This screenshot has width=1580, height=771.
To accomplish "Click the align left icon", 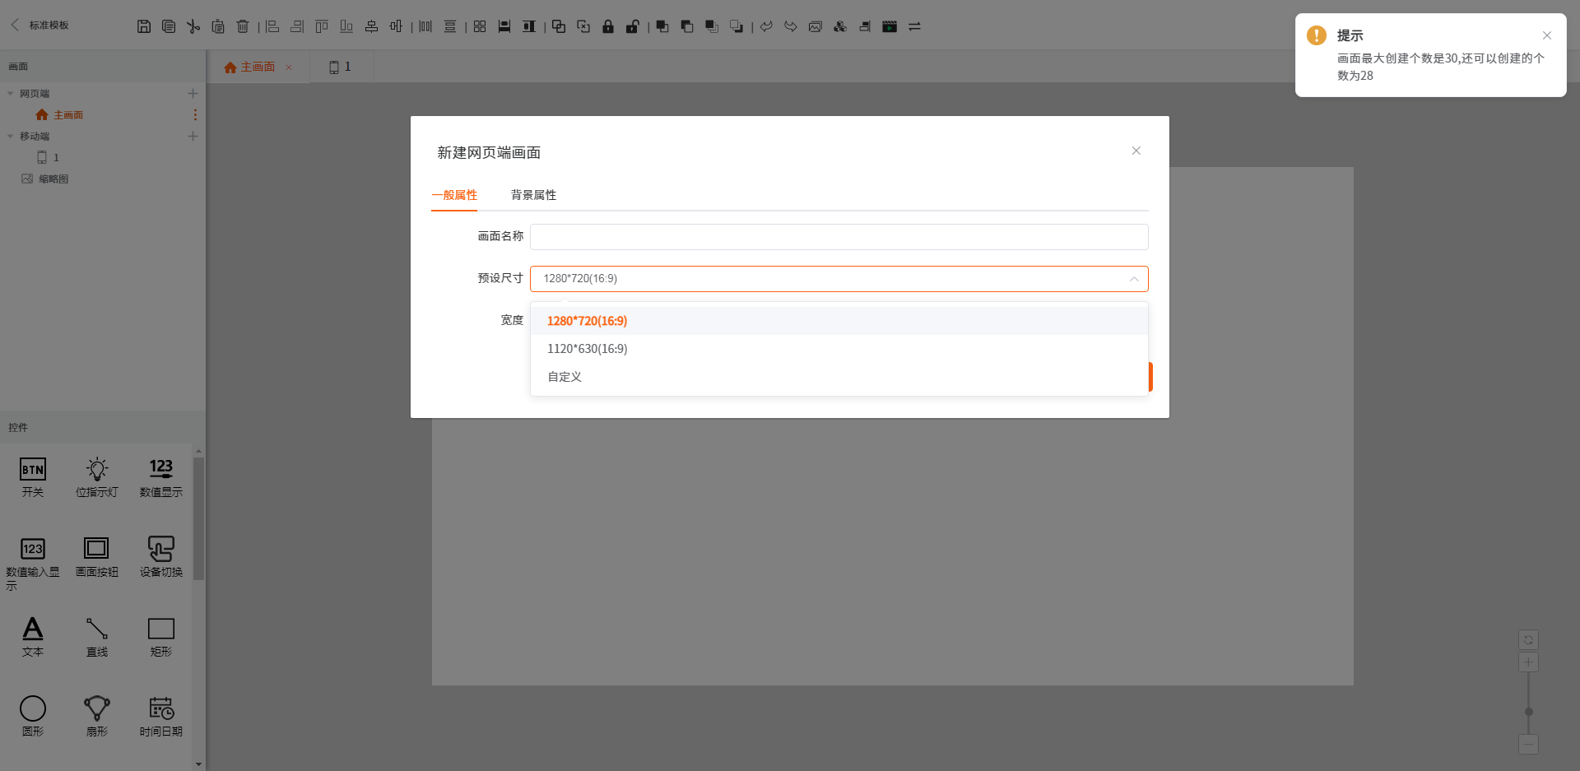I will point(272,26).
